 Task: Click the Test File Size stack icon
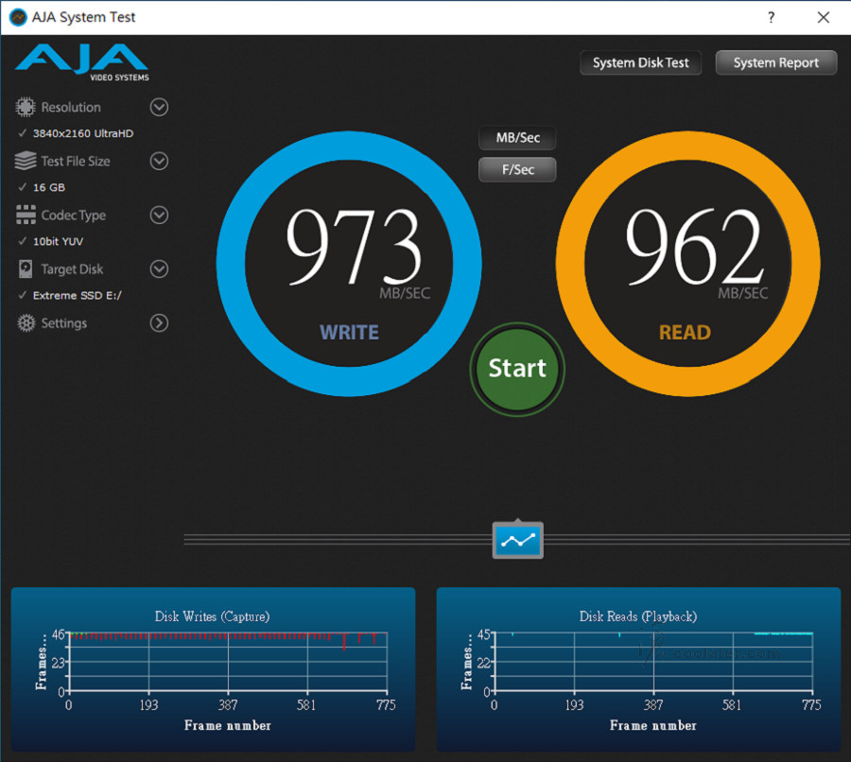tap(25, 161)
